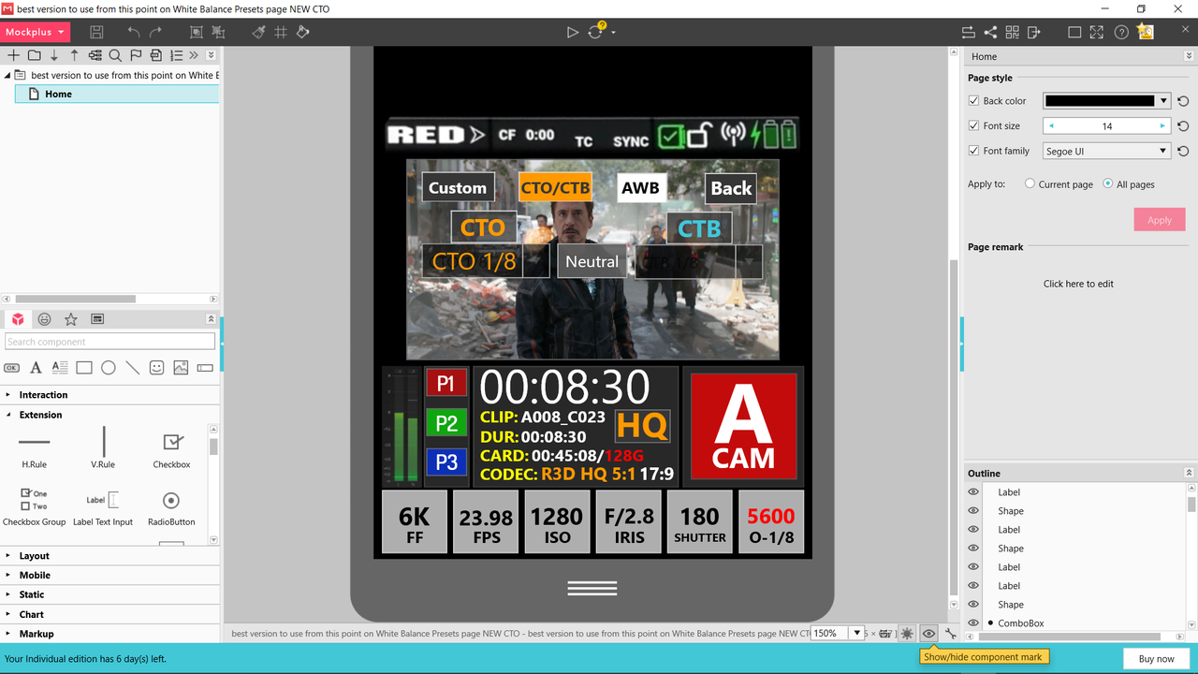
Task: Open the black Back color swatch picker
Action: pos(1107,101)
